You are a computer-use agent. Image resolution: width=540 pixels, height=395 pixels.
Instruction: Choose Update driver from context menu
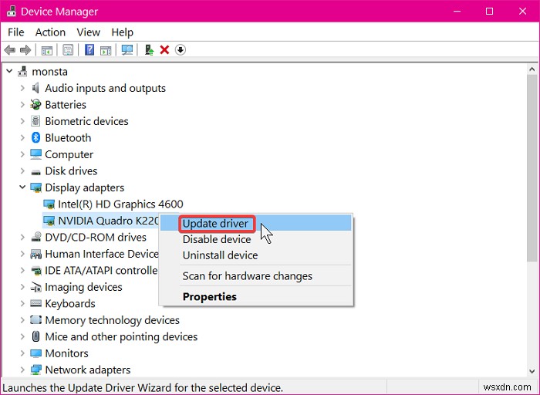click(256, 224)
